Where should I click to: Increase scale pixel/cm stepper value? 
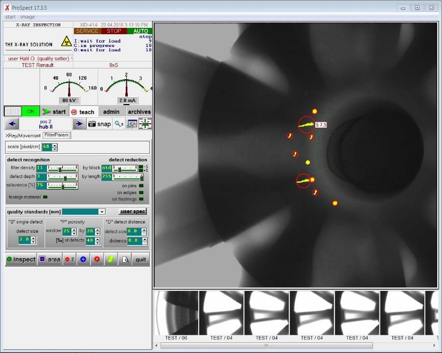[54, 145]
